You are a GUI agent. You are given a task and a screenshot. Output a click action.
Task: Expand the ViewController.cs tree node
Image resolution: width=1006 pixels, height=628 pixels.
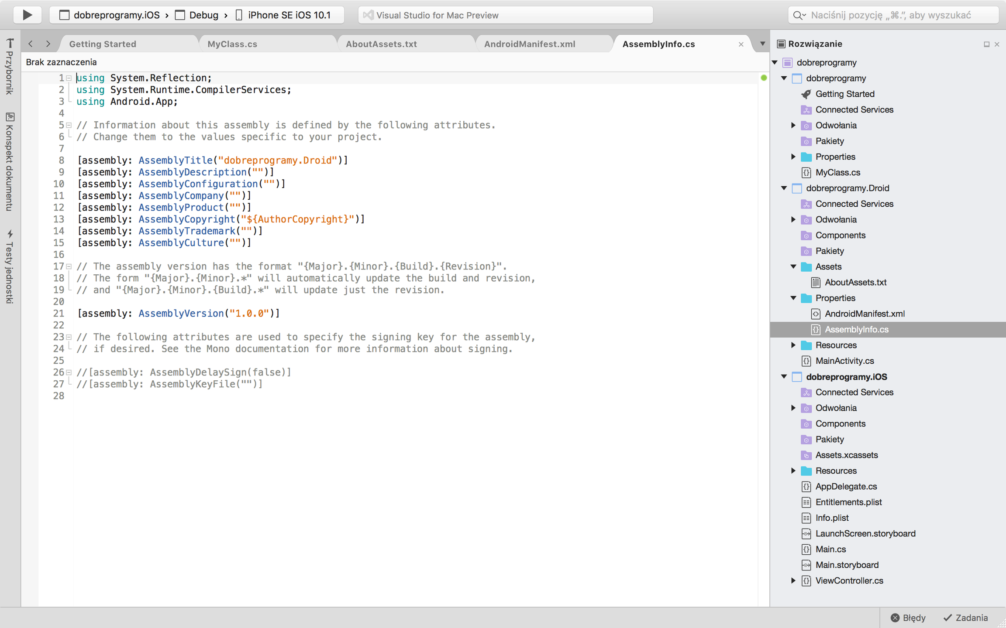click(x=793, y=580)
